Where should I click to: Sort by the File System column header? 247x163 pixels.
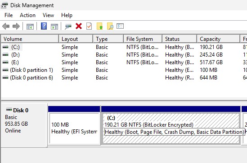143,39
